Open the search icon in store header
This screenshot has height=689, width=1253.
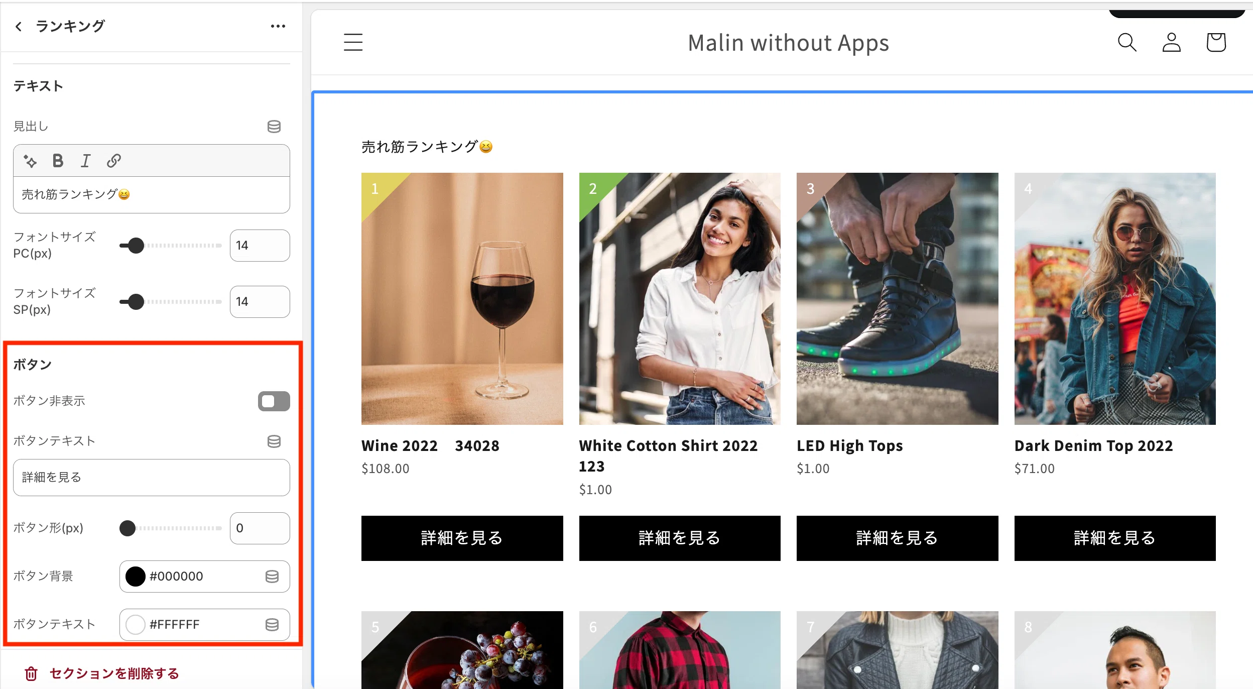[1127, 42]
